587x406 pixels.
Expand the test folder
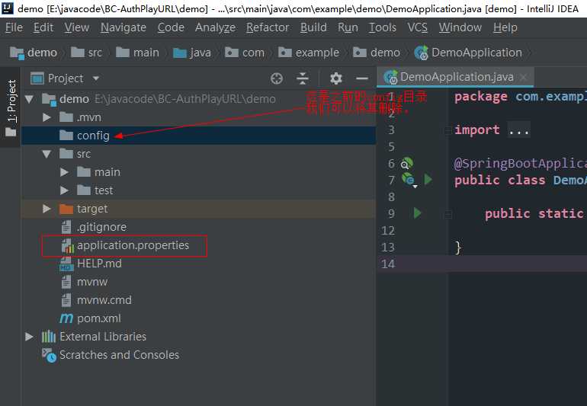tap(64, 190)
